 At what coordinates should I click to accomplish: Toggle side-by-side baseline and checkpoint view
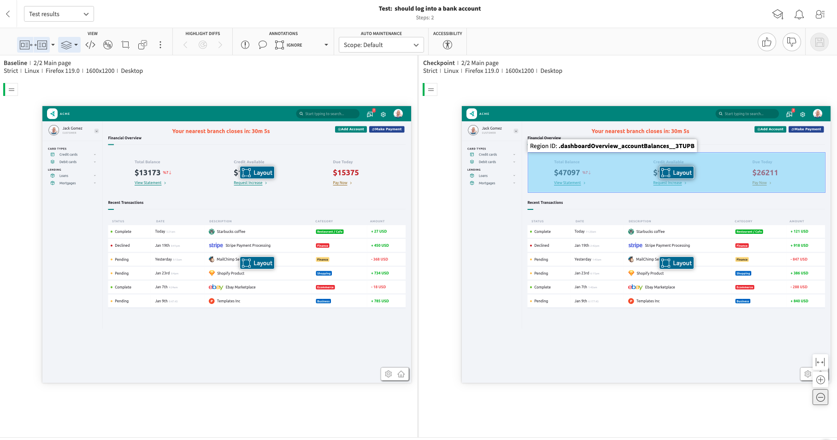point(33,45)
